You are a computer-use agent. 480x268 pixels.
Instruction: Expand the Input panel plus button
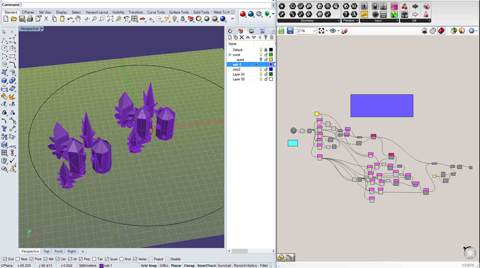click(x=397, y=21)
